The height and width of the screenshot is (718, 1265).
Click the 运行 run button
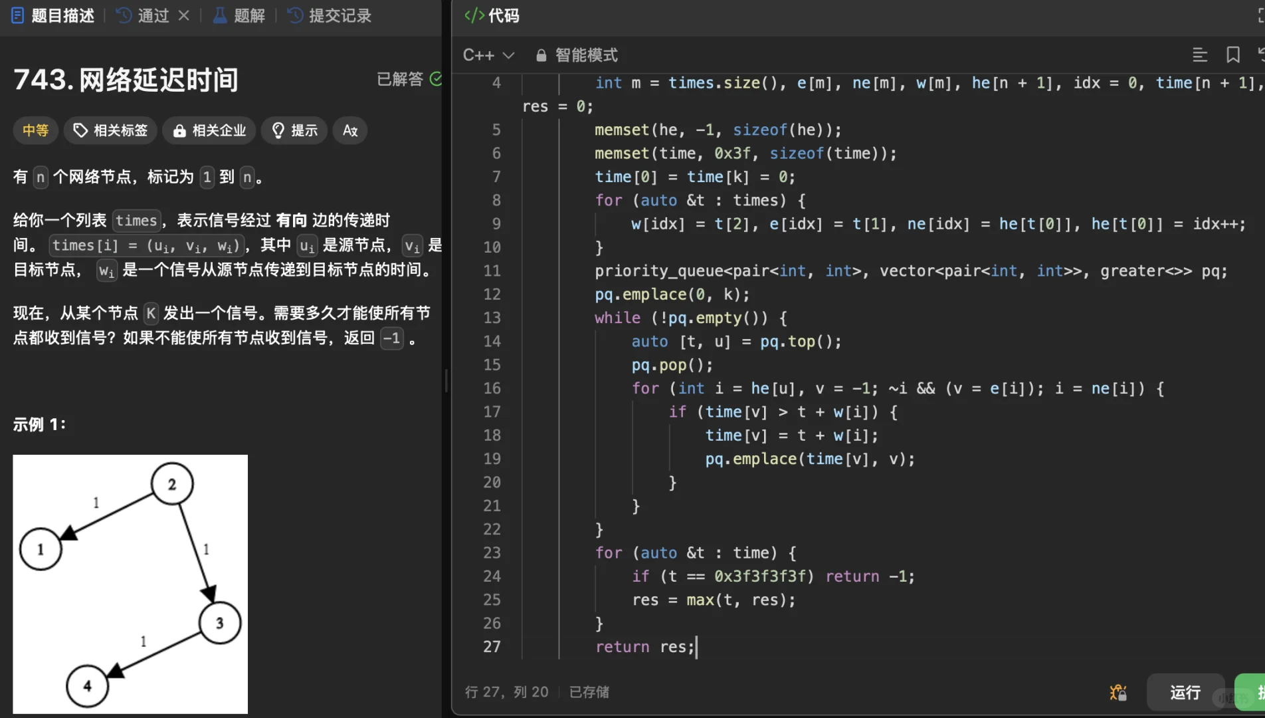click(x=1185, y=693)
